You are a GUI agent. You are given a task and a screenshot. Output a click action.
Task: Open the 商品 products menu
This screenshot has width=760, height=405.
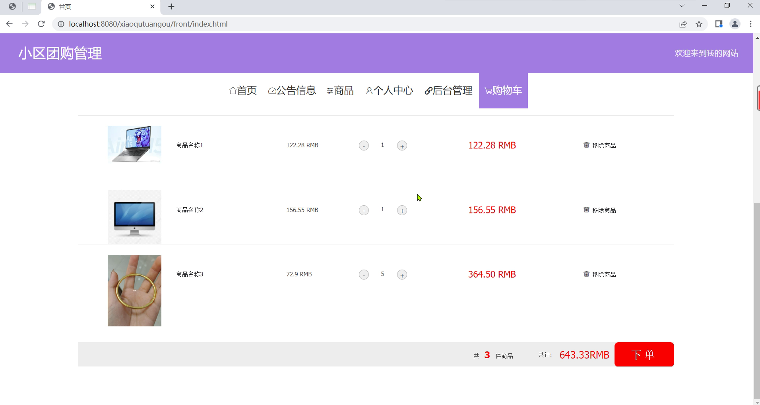coord(340,91)
